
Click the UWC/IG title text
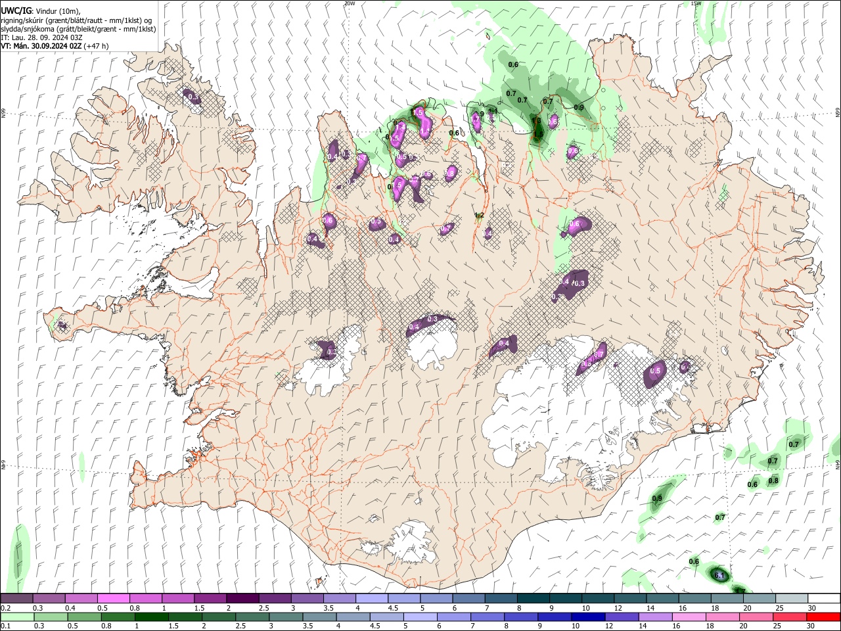(x=16, y=11)
